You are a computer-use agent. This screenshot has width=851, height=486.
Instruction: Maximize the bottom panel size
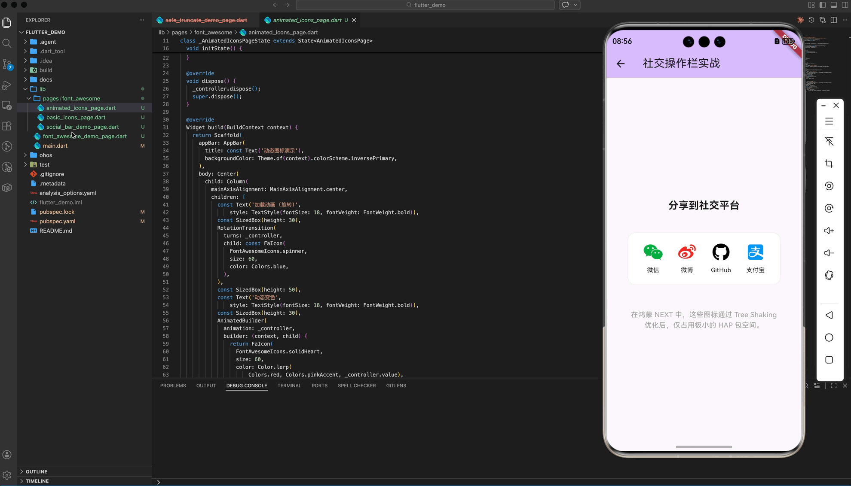click(834, 386)
